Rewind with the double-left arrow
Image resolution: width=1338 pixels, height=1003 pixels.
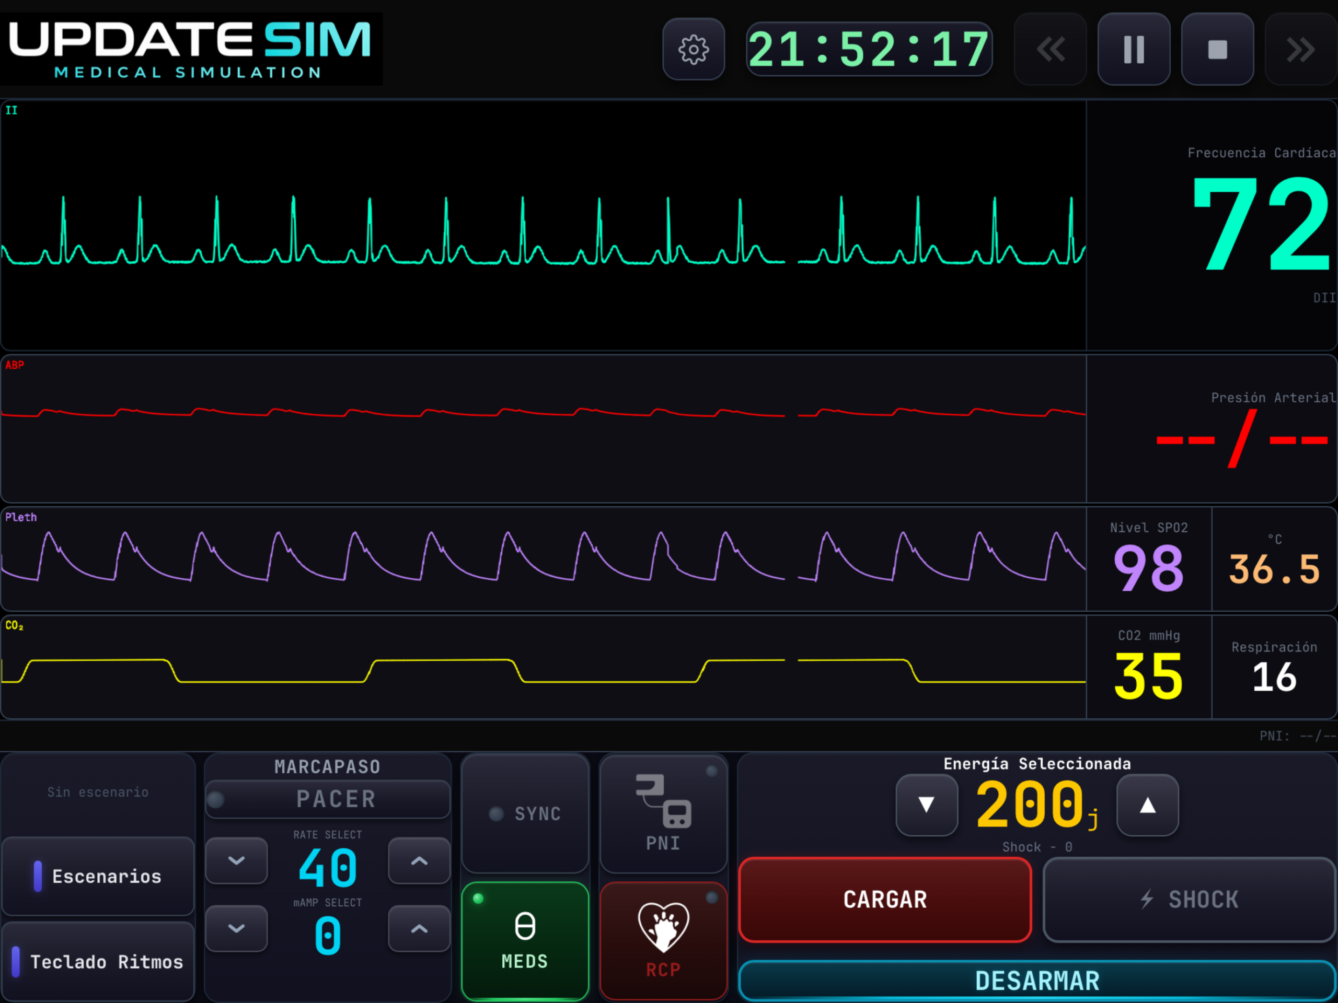click(1050, 49)
